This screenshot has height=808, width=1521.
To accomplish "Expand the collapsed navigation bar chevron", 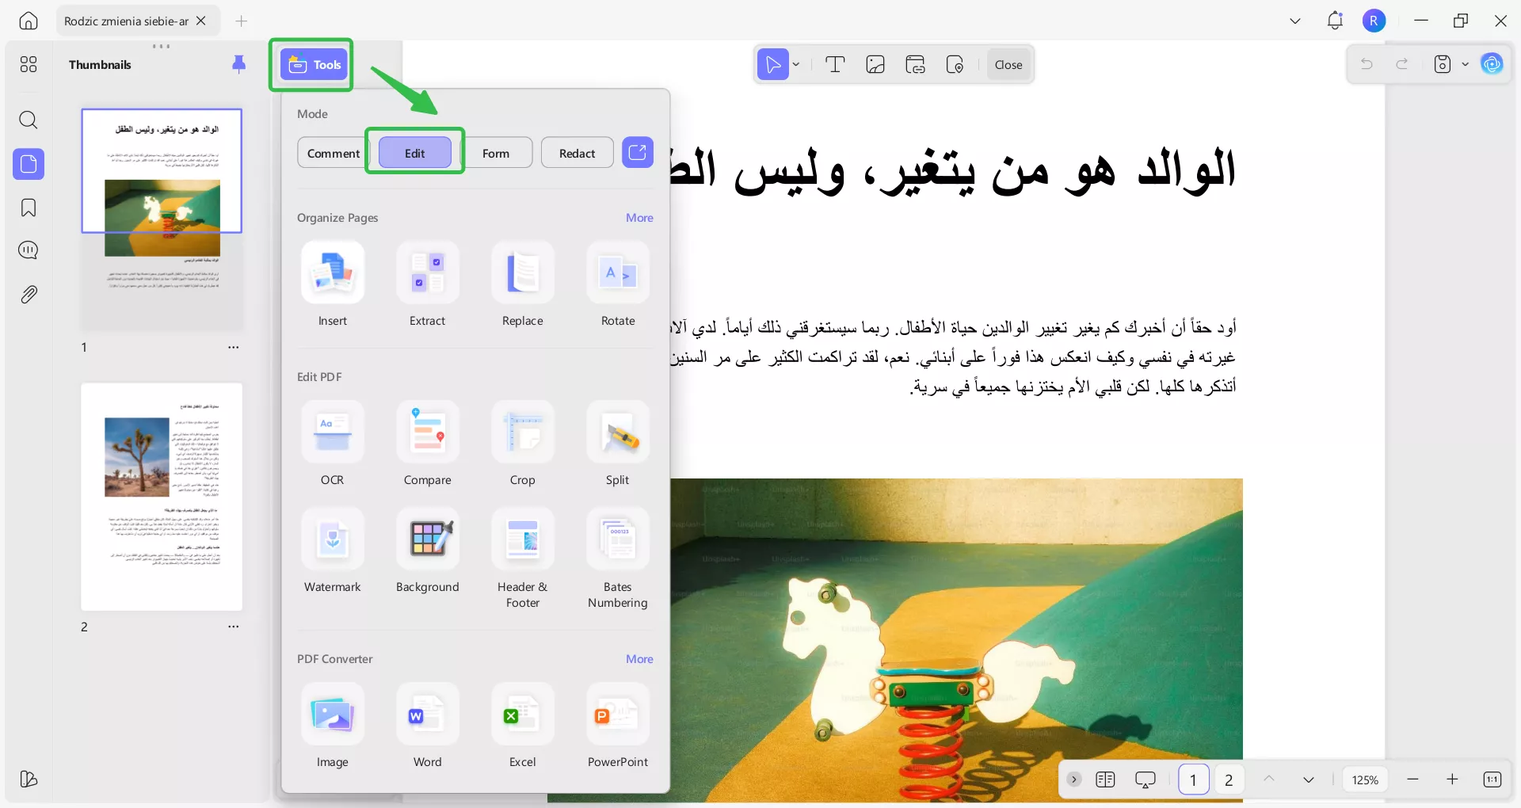I will (1073, 779).
